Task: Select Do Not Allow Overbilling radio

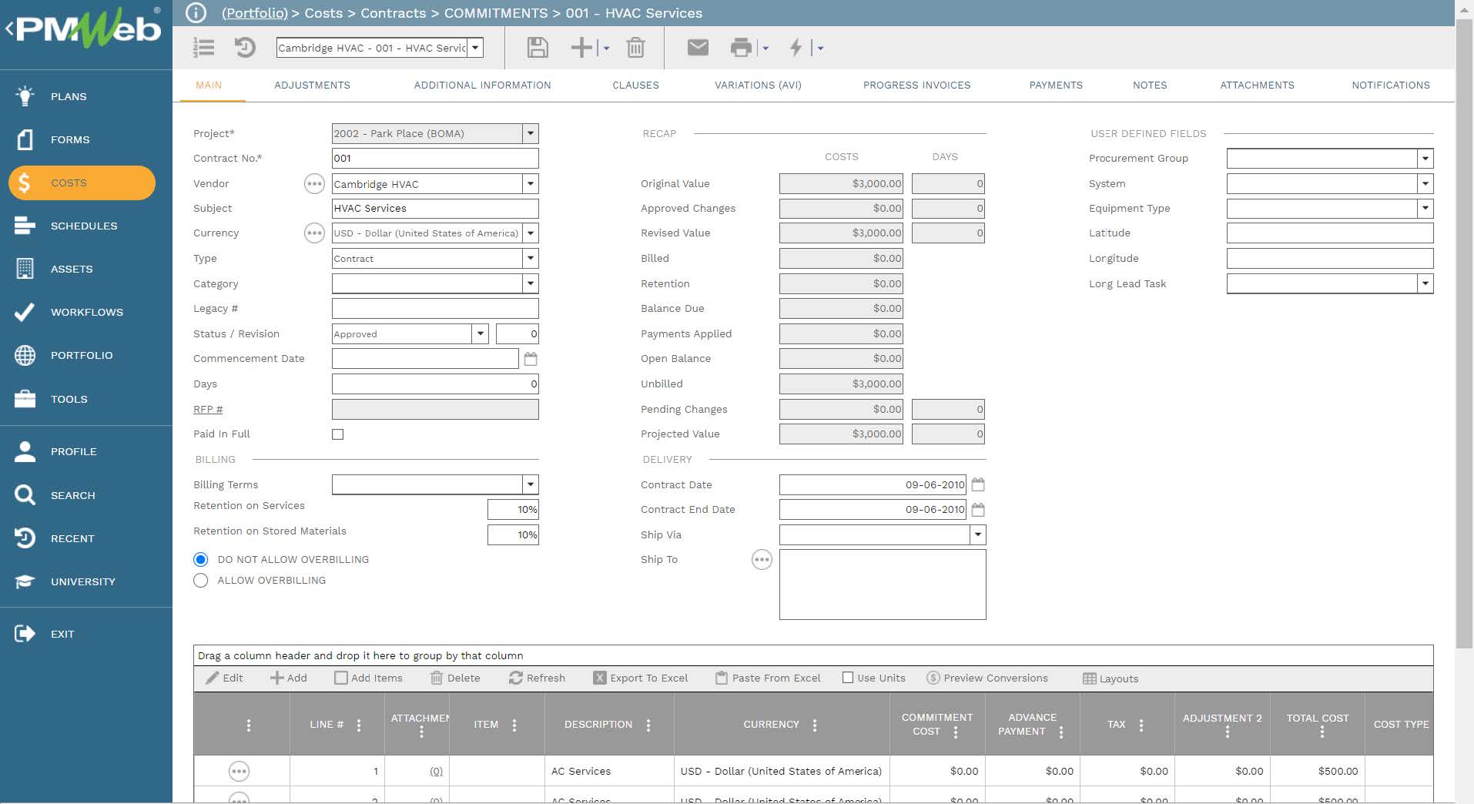Action: pyautogui.click(x=201, y=560)
